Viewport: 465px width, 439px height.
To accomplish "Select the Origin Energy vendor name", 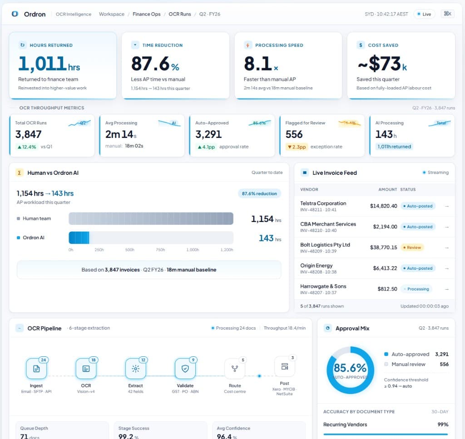I will pyautogui.click(x=316, y=266).
